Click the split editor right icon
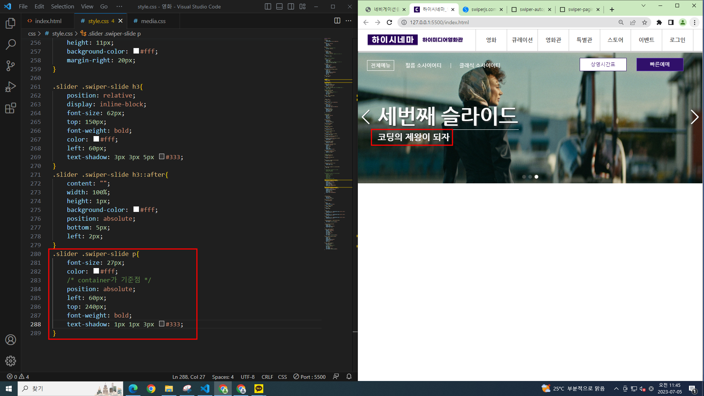Image resolution: width=704 pixels, height=396 pixels. tap(337, 21)
